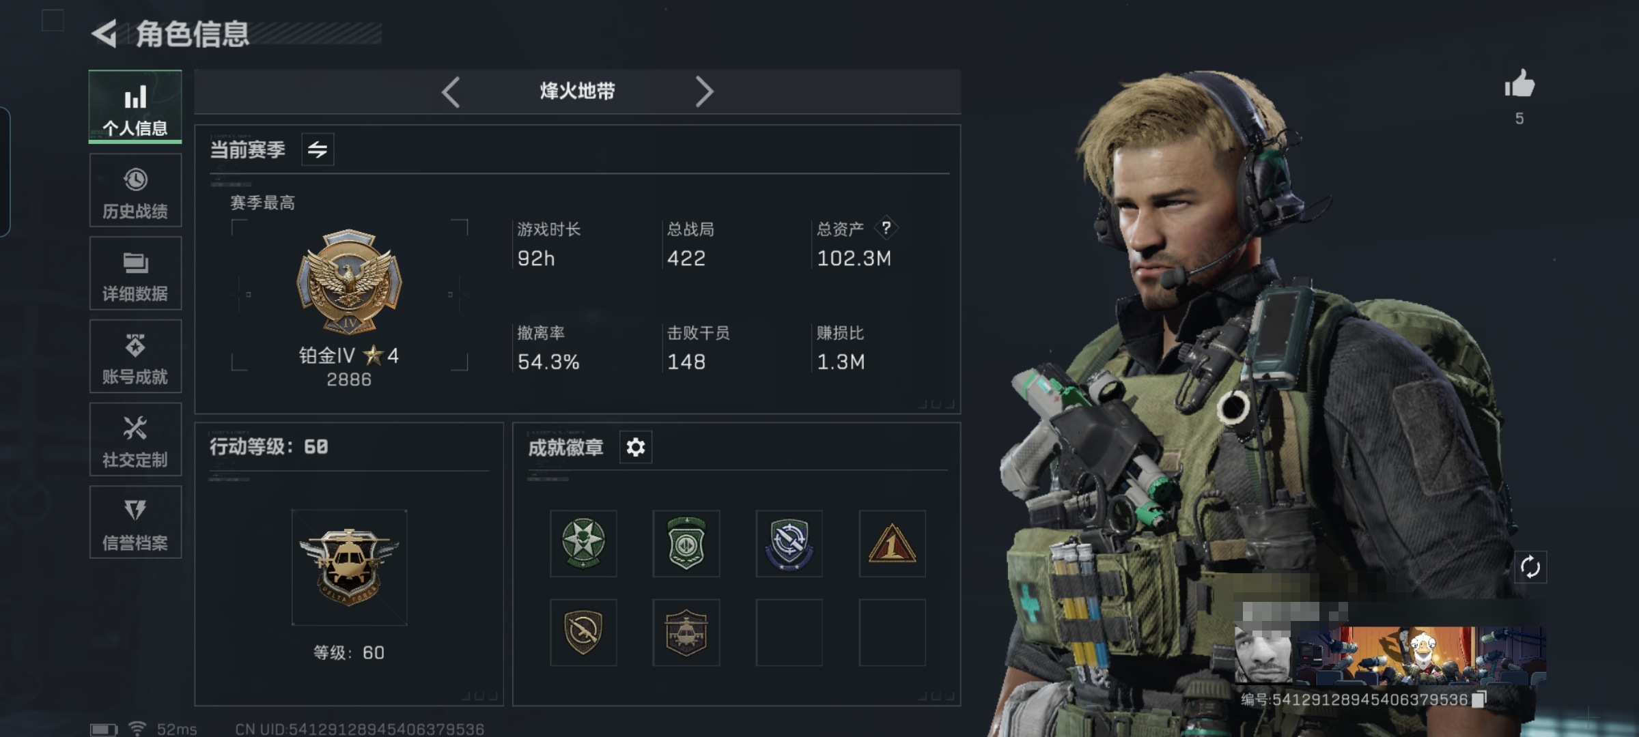The height and width of the screenshot is (737, 1639).
Task: Open the 账号成就 tab
Action: point(135,356)
